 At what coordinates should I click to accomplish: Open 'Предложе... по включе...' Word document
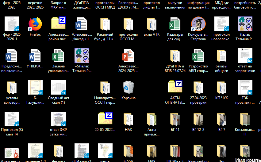tap(12, 56)
